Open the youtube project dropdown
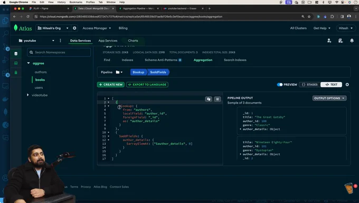This screenshot has width=359, height=203. (x=36, y=41)
